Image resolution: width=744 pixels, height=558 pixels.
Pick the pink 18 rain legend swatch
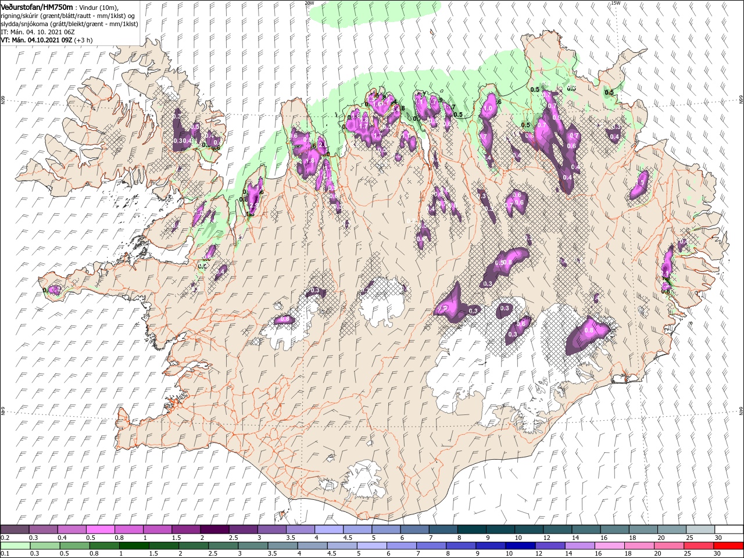tap(640, 546)
